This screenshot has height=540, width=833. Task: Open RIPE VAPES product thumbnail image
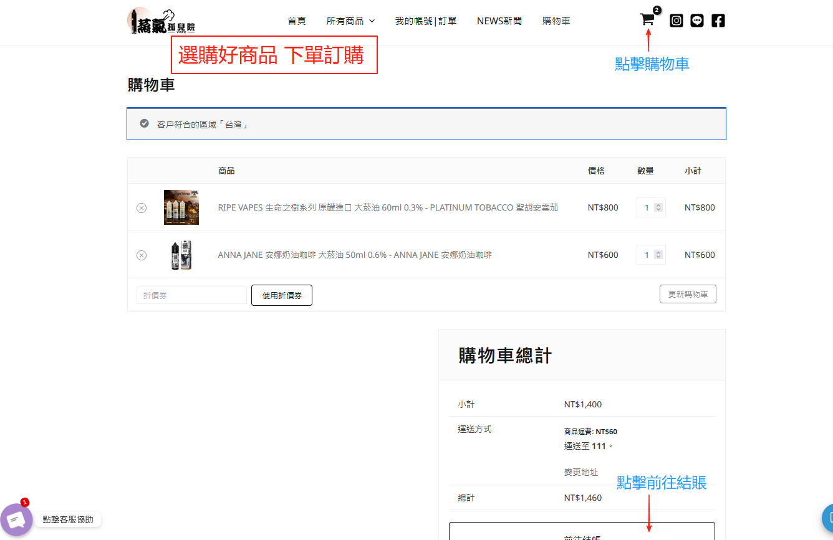click(x=181, y=207)
